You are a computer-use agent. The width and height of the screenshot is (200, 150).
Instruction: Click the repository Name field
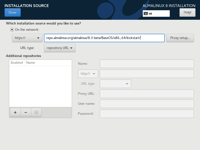(x=146, y=63)
